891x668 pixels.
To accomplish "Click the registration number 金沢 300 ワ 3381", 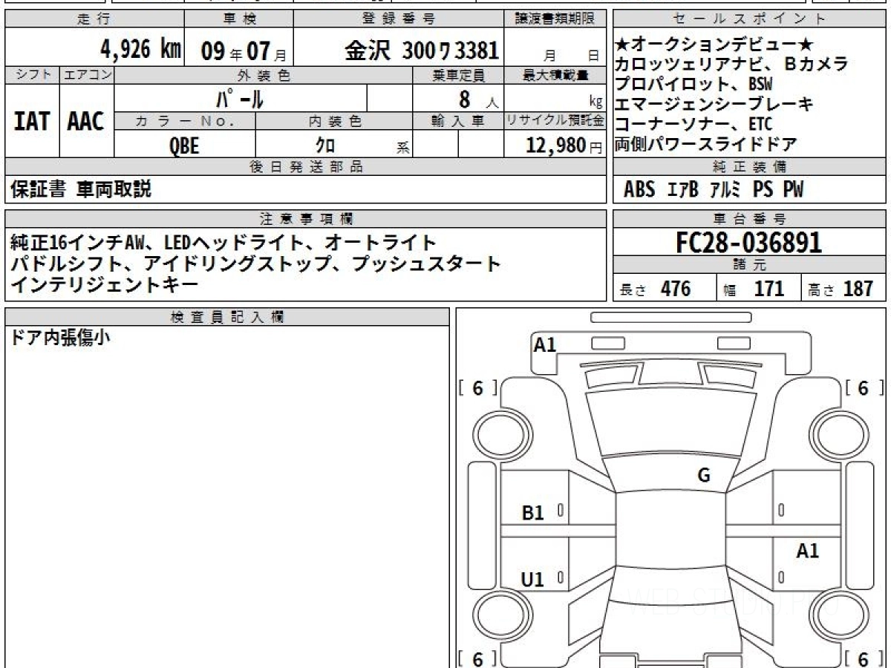I will coord(421,50).
